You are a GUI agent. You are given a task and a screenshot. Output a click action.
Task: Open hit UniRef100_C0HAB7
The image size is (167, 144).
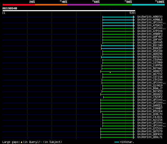(150, 109)
